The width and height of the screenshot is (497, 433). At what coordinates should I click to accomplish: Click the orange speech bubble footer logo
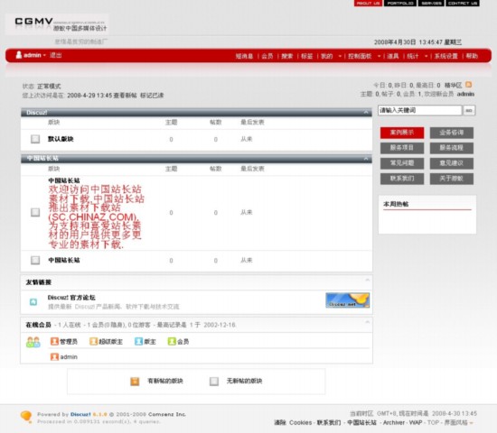(26, 416)
